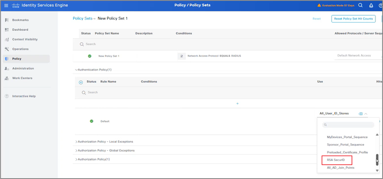Toggle the Default rule status indicator

pos(92,121)
